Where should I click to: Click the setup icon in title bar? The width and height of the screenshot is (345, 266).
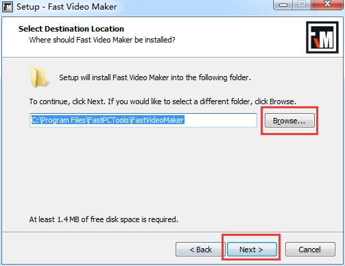[8, 7]
